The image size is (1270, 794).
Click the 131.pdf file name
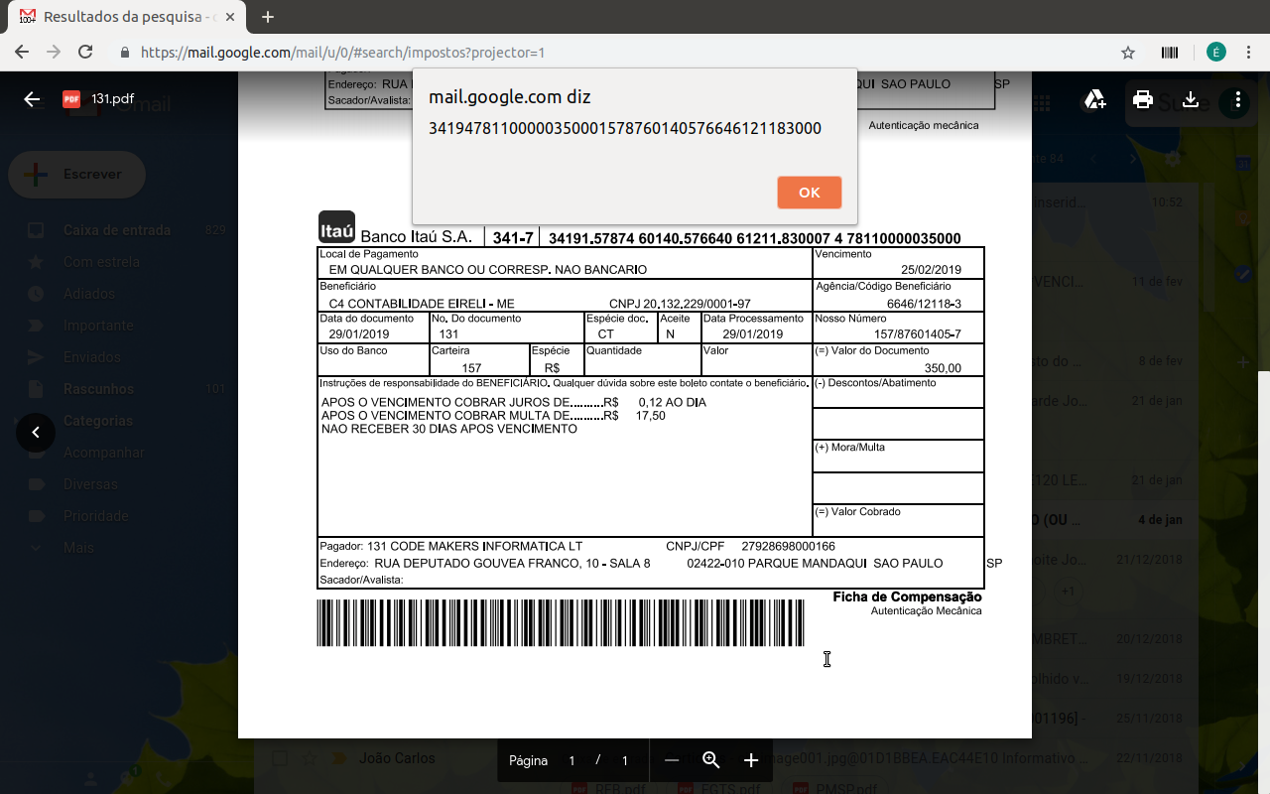coord(112,99)
